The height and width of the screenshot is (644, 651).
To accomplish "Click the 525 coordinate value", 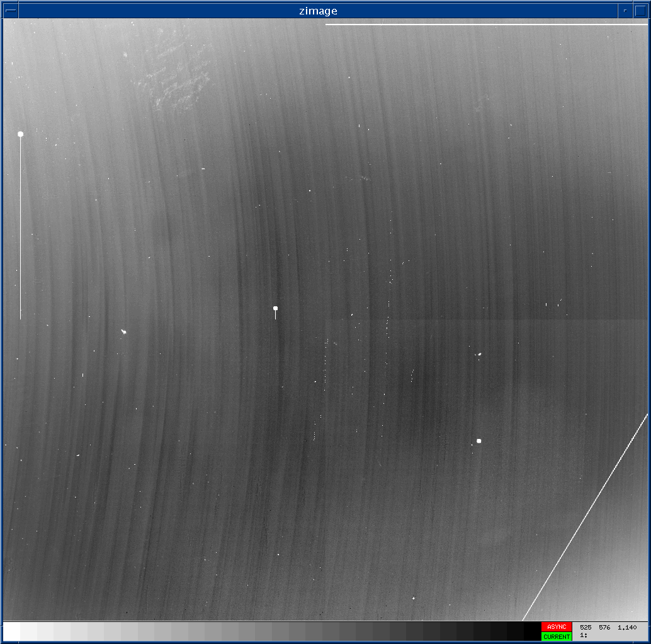I will pos(586,628).
